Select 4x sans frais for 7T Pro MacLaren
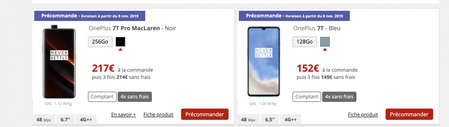The height and width of the screenshot is (127, 449). pos(135,97)
